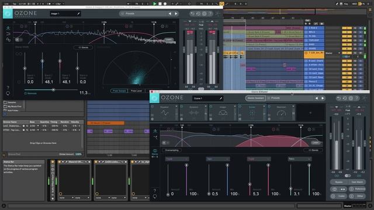Open Exciter band 2 mode dropdown
The image size is (374, 210).
pyautogui.click(x=218, y=159)
